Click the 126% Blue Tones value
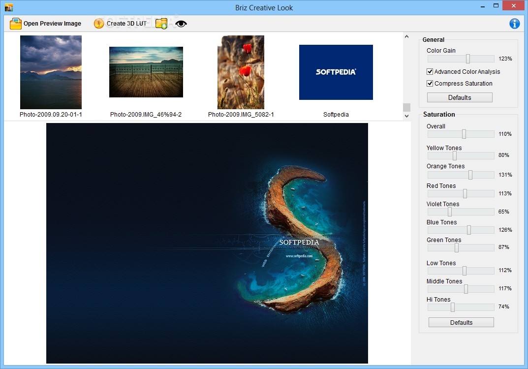 pyautogui.click(x=505, y=230)
